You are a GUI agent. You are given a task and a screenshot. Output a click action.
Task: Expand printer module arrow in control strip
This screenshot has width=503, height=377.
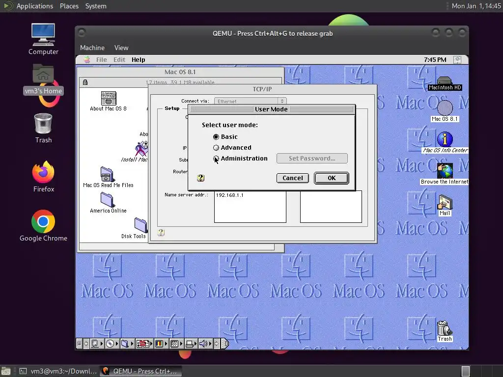tap(196, 344)
